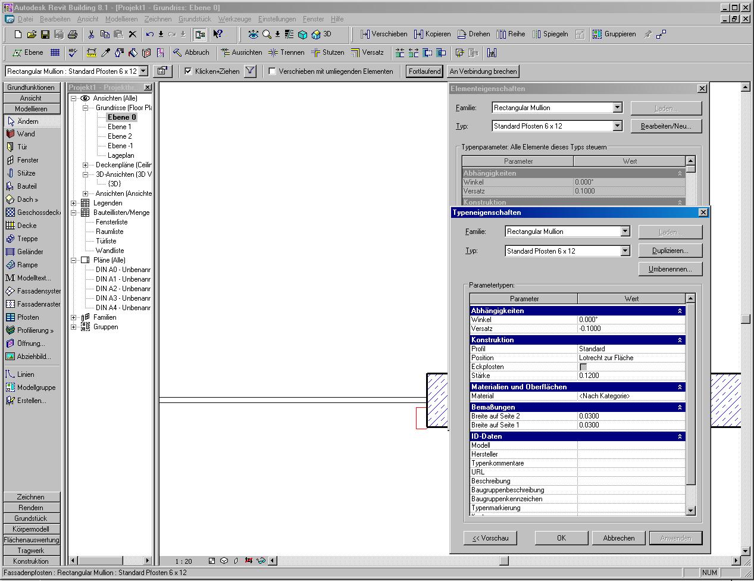Click the Vorschau preview button
The width and height of the screenshot is (754, 581).
click(x=490, y=538)
